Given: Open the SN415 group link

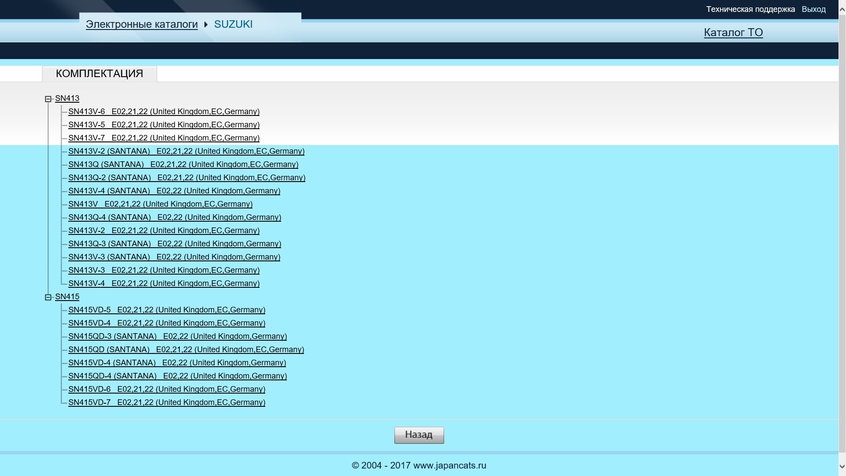Looking at the screenshot, I should [67, 297].
